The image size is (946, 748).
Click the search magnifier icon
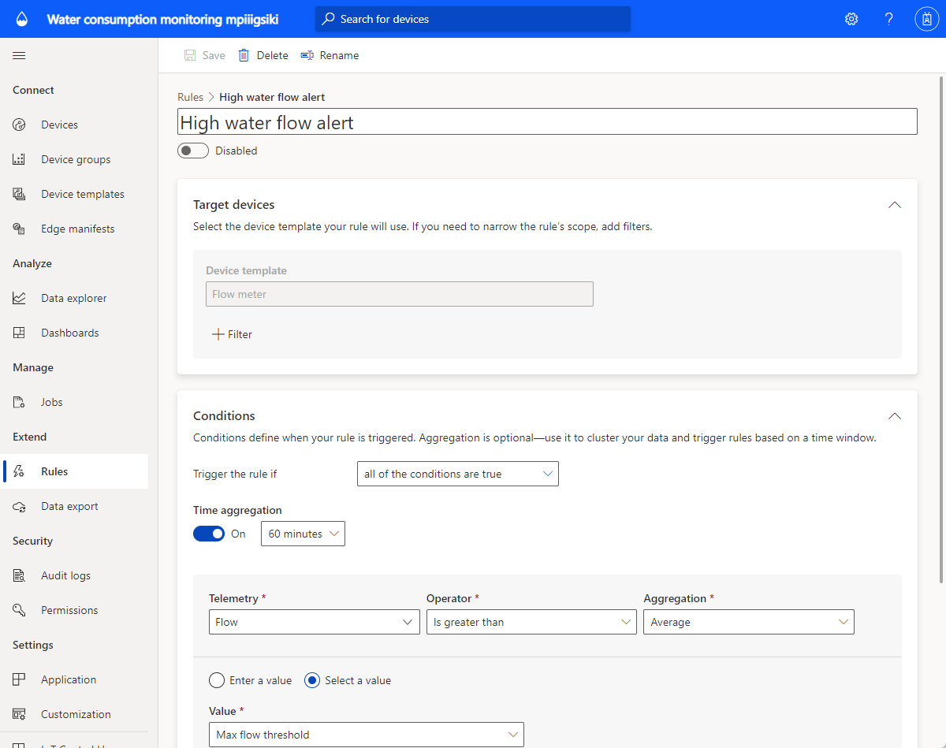(x=328, y=19)
